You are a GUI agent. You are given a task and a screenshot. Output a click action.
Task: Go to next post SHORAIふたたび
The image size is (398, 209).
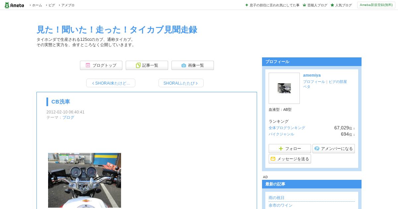tap(181, 83)
